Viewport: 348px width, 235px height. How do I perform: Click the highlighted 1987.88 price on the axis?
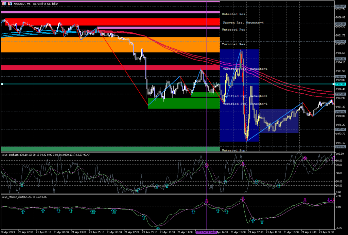(340, 84)
